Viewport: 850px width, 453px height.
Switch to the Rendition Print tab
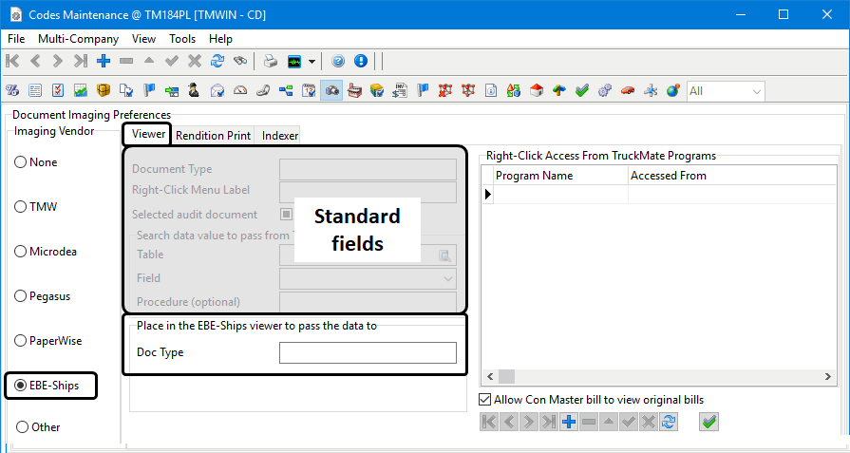(213, 136)
